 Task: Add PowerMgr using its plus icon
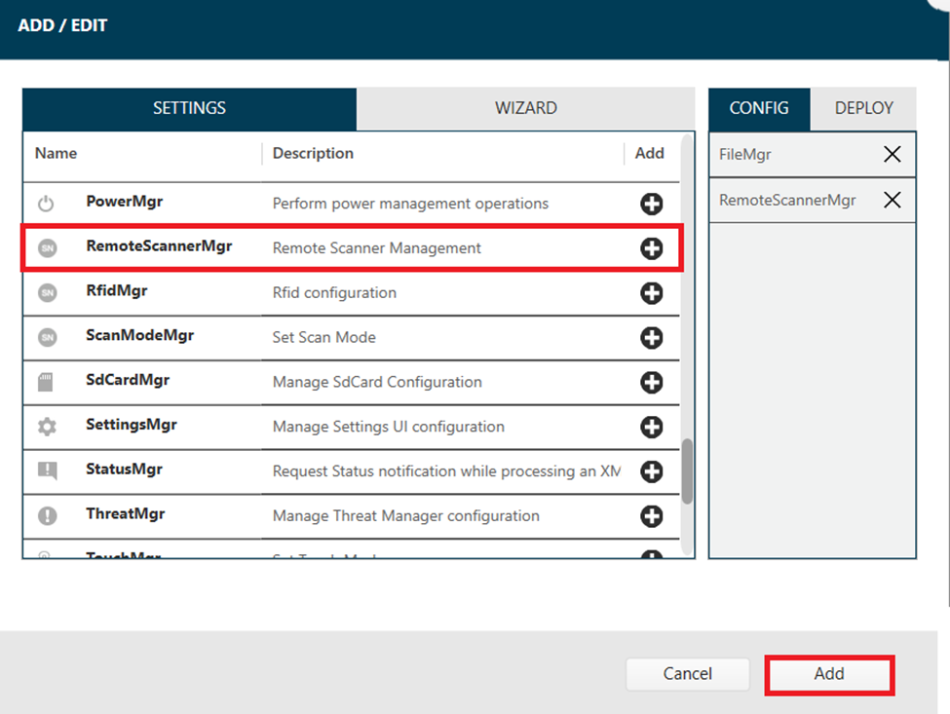tap(652, 204)
